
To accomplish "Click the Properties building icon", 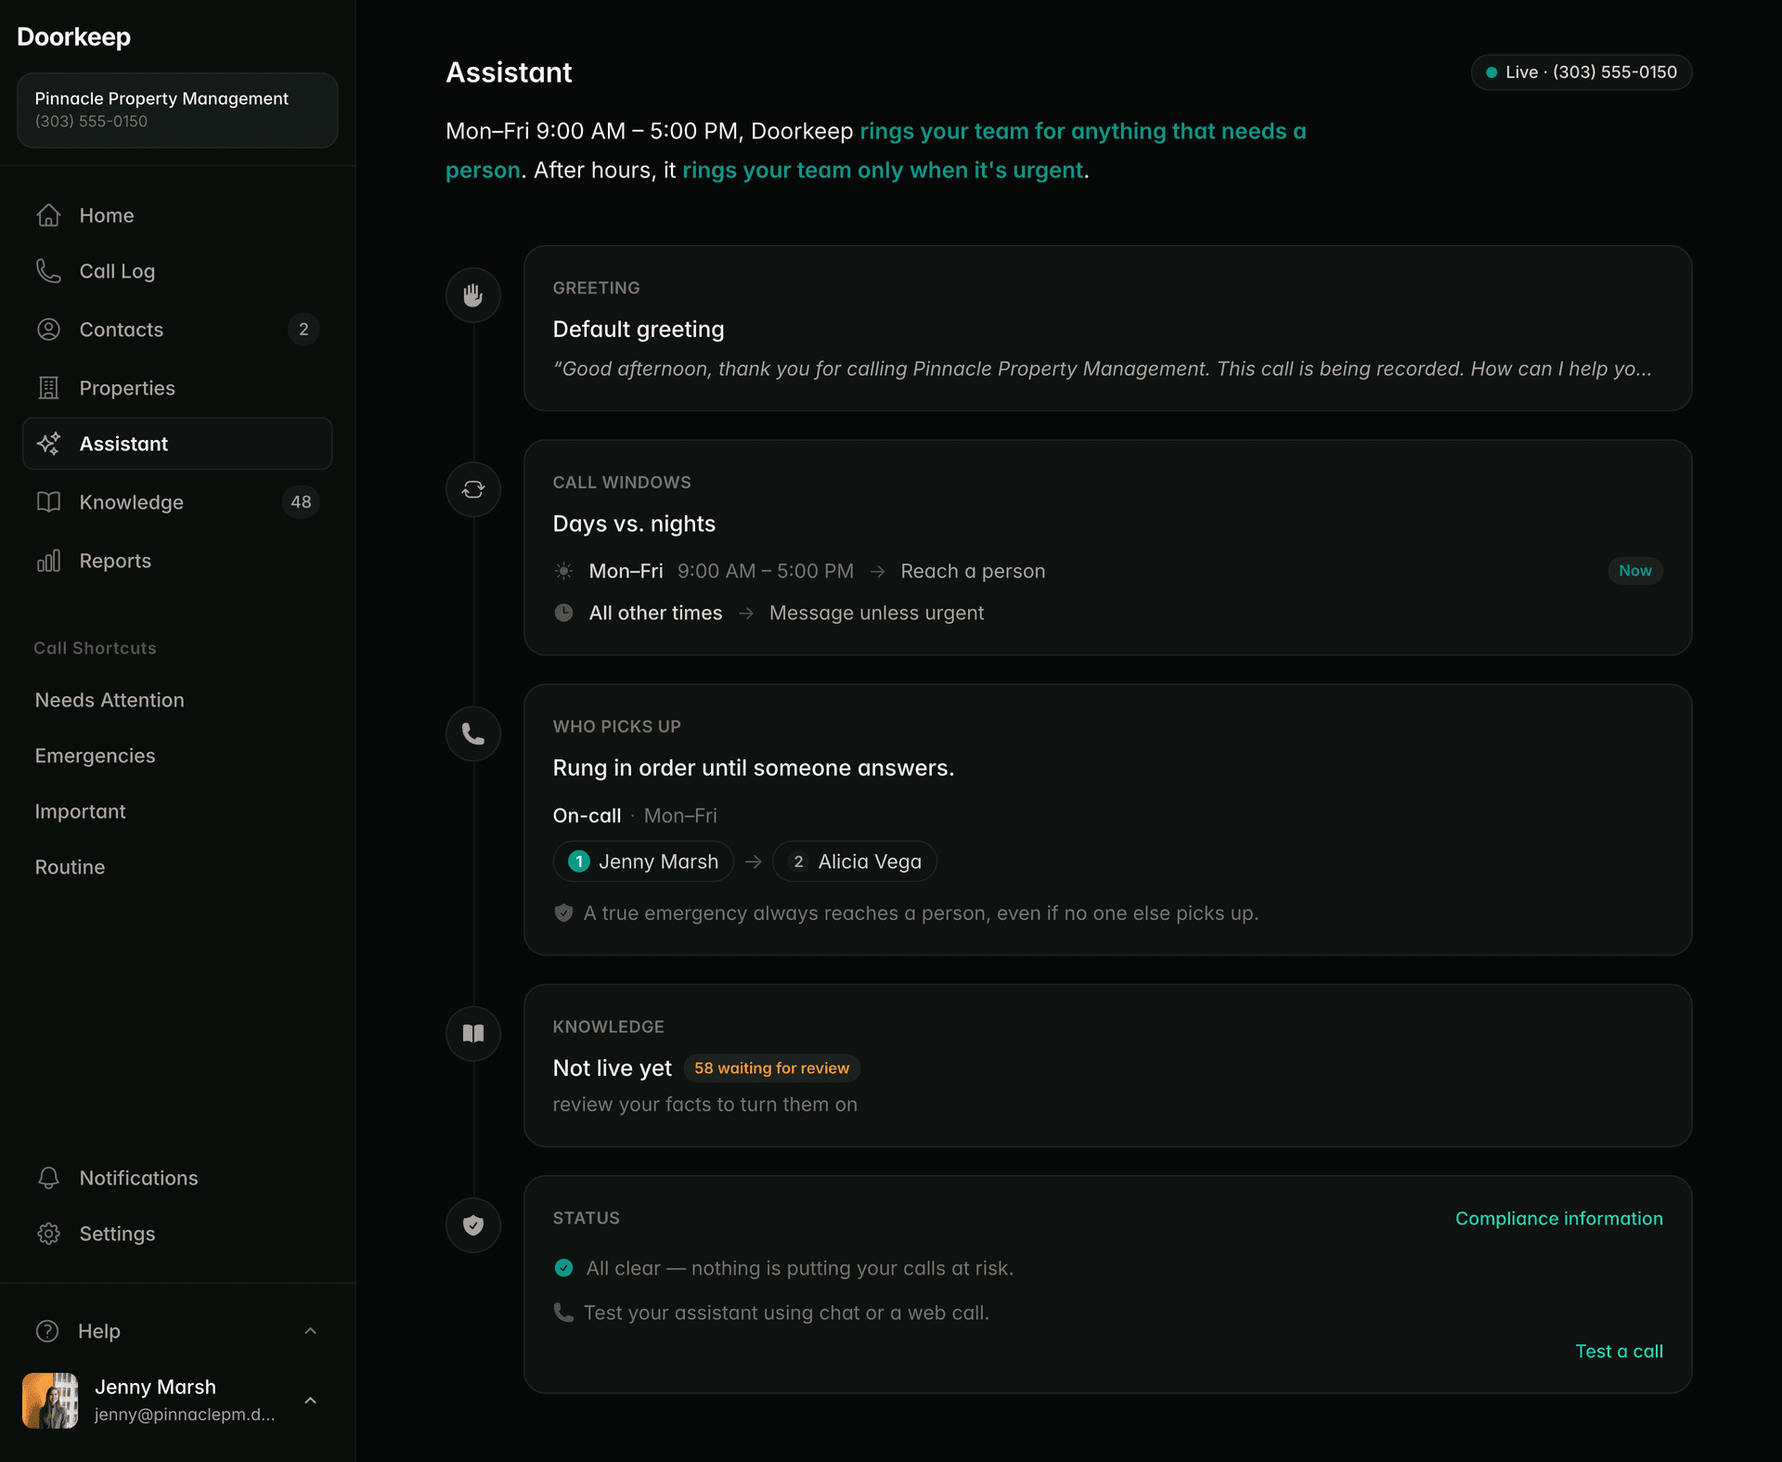I will click(48, 388).
